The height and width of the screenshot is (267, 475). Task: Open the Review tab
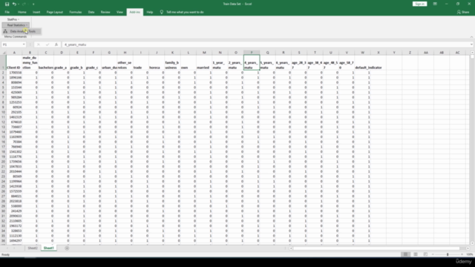point(105,12)
